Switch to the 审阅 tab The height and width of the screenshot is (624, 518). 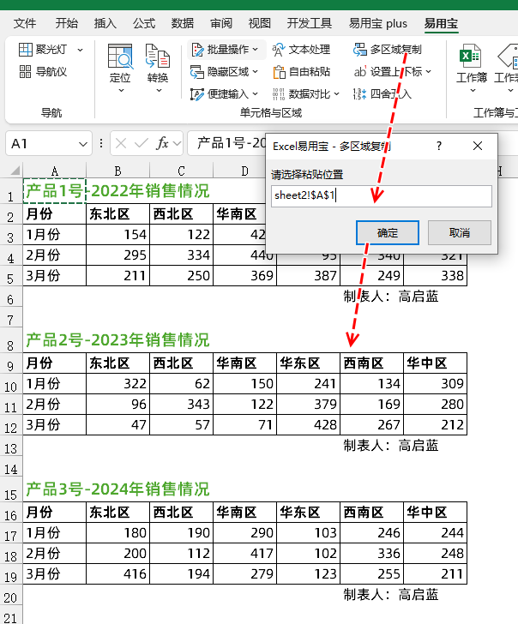click(x=221, y=23)
